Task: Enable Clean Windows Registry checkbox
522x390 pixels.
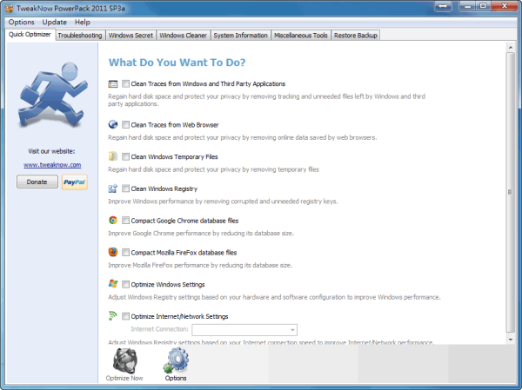Action: [x=125, y=188]
